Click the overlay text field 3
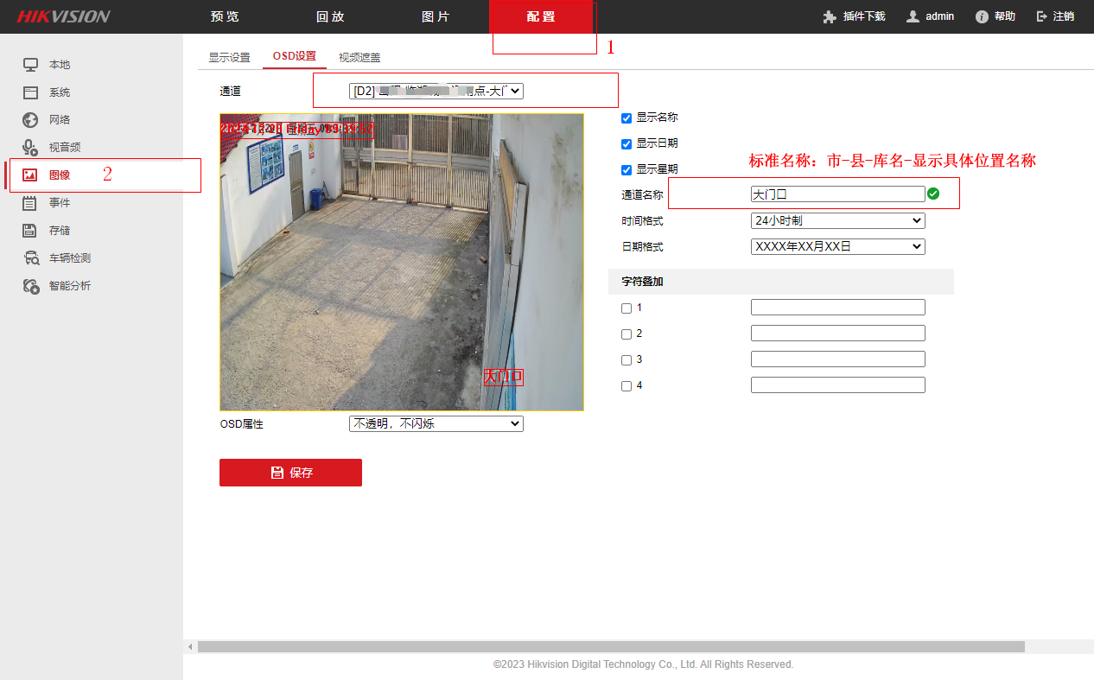The height and width of the screenshot is (680, 1094). [x=838, y=359]
